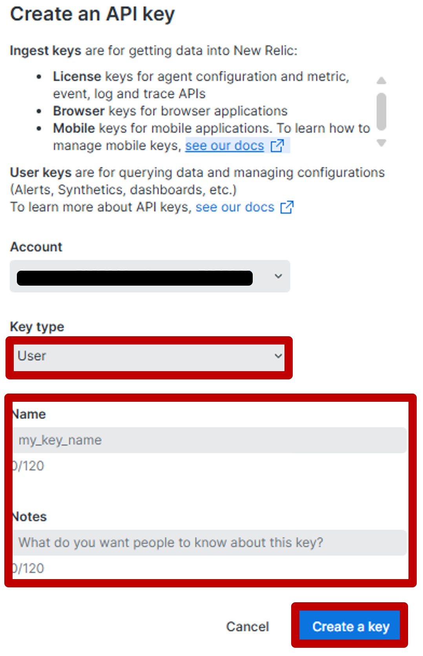Focus the Name field with my_key_name placeholder
The width and height of the screenshot is (423, 656).
[x=210, y=440]
